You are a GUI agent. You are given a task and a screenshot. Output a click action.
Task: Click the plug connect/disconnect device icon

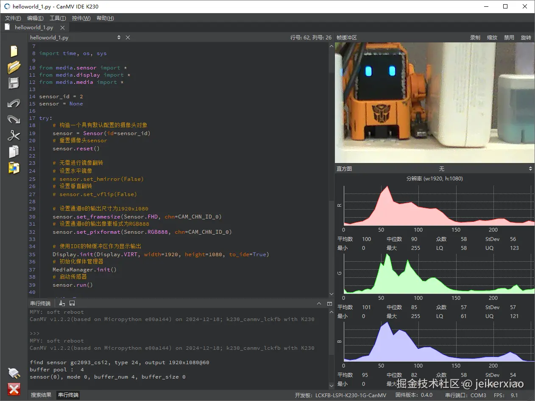(14, 373)
